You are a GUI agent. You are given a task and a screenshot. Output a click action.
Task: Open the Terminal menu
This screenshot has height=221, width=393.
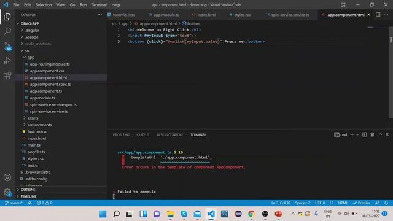99,5
